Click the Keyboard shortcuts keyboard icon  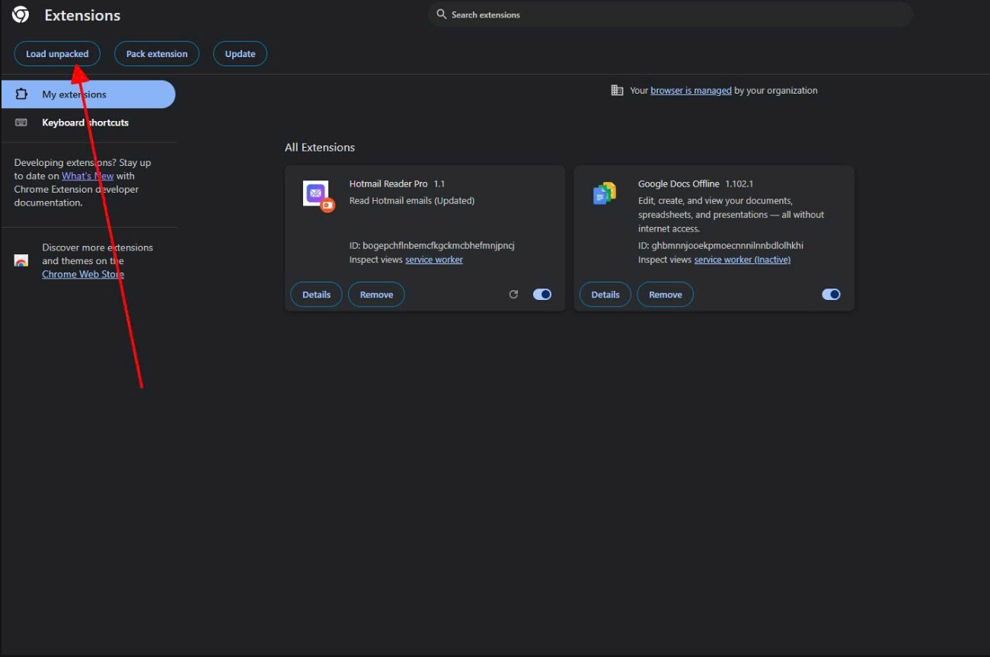pos(21,123)
